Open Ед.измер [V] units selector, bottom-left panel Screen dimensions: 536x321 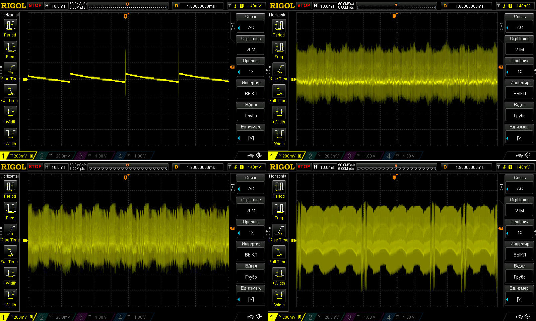click(x=251, y=299)
